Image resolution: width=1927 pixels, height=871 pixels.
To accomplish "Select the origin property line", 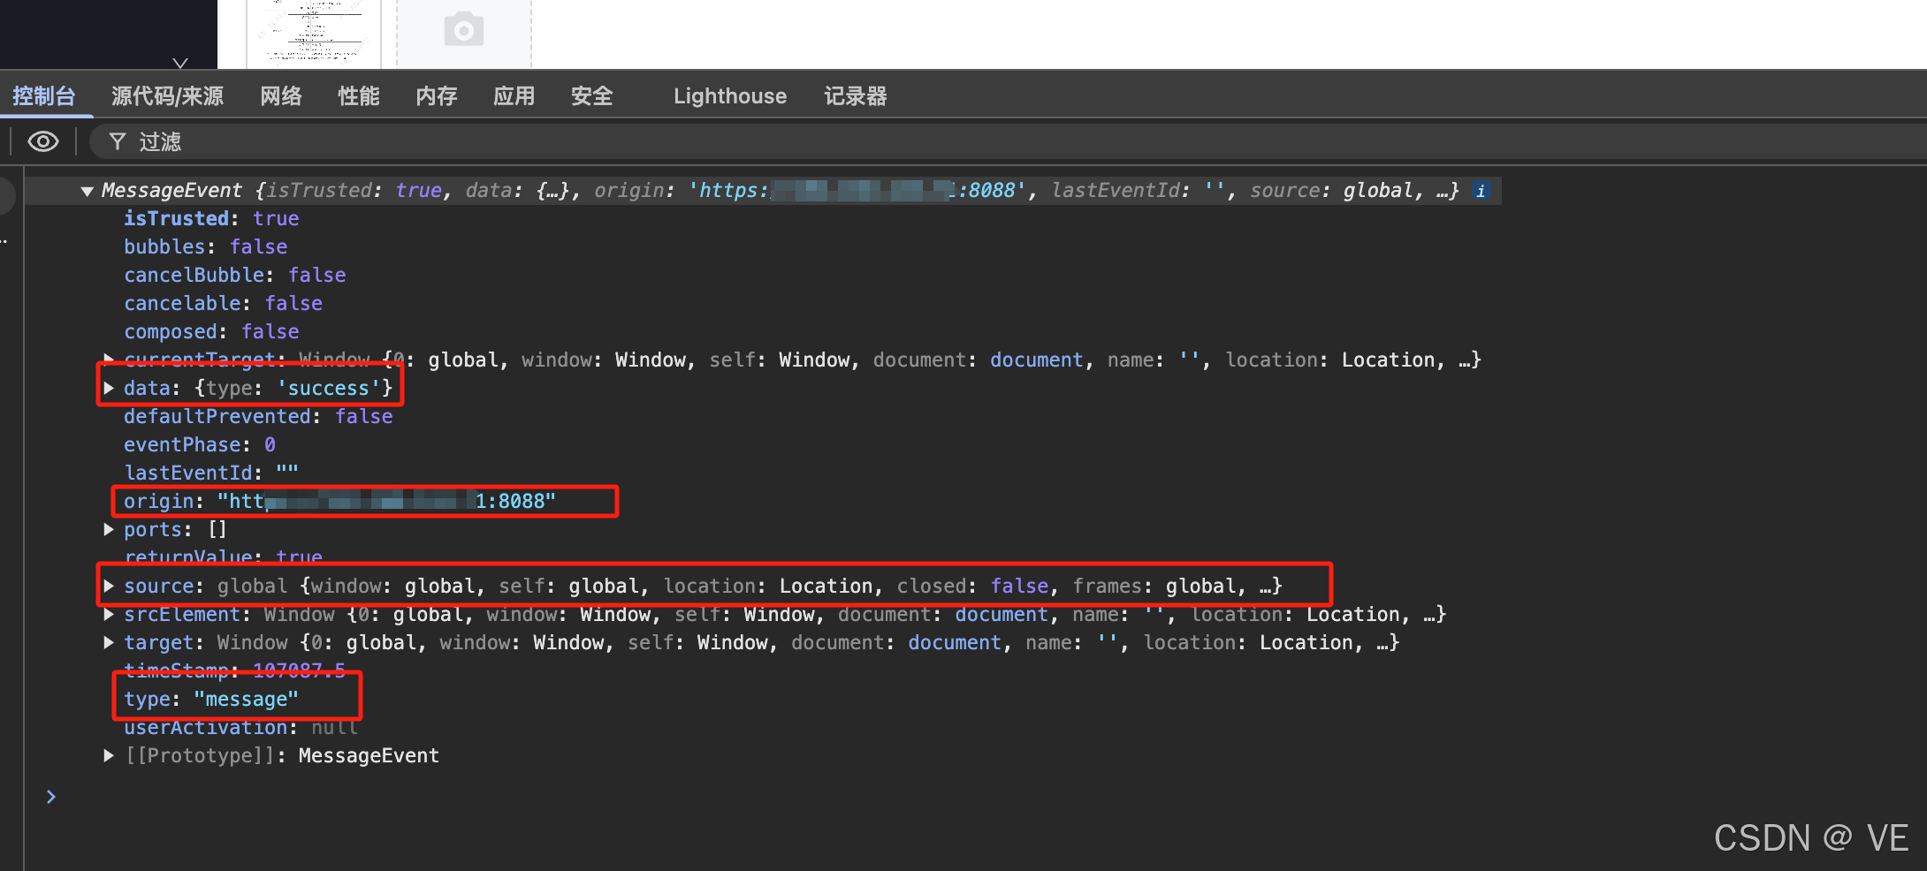I will 340,501.
